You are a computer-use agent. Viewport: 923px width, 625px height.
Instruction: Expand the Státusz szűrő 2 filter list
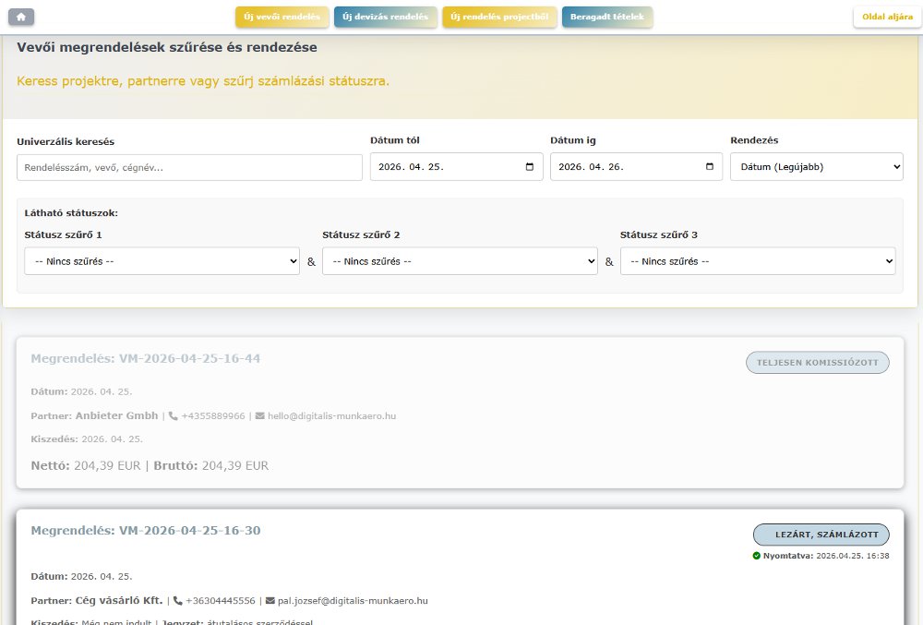coord(459,260)
